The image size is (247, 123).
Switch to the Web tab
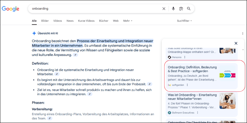click(x=115, y=21)
